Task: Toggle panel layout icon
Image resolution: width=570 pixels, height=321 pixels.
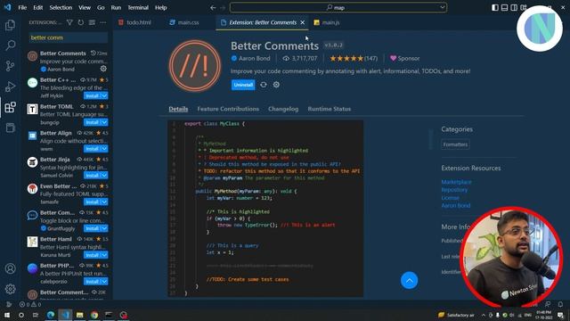Action: pos(505,8)
